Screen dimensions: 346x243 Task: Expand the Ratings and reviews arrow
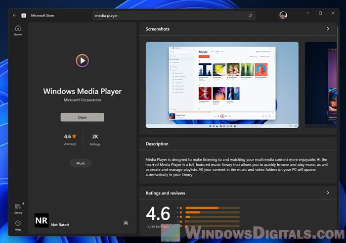[328, 193]
